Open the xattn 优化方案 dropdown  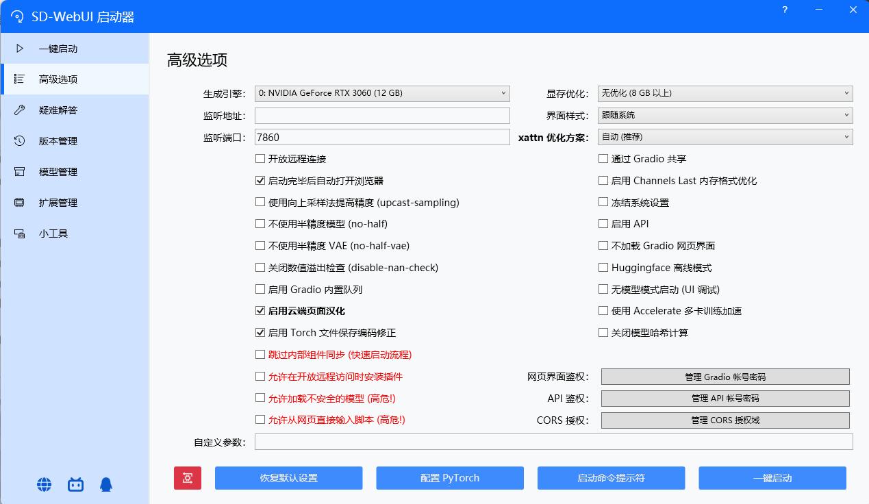(x=726, y=137)
